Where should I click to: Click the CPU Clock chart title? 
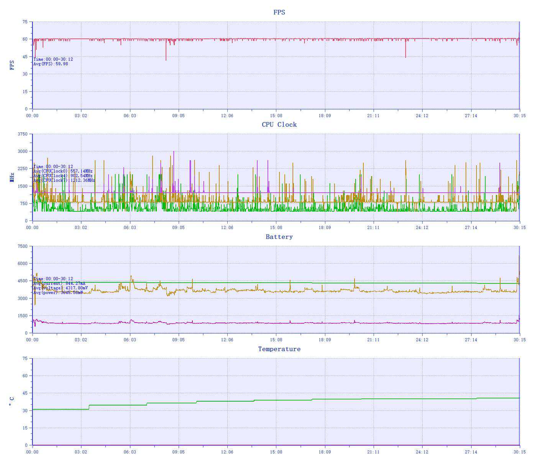(x=279, y=125)
